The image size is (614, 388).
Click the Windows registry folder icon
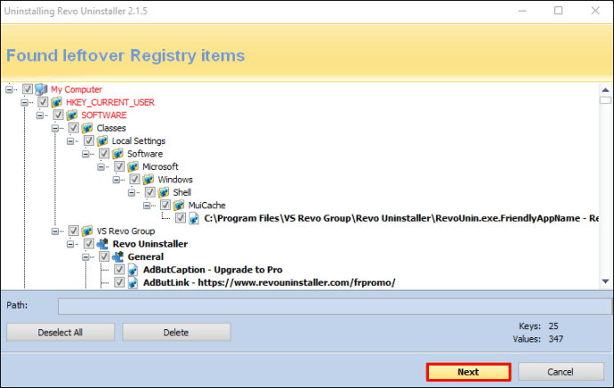148,180
